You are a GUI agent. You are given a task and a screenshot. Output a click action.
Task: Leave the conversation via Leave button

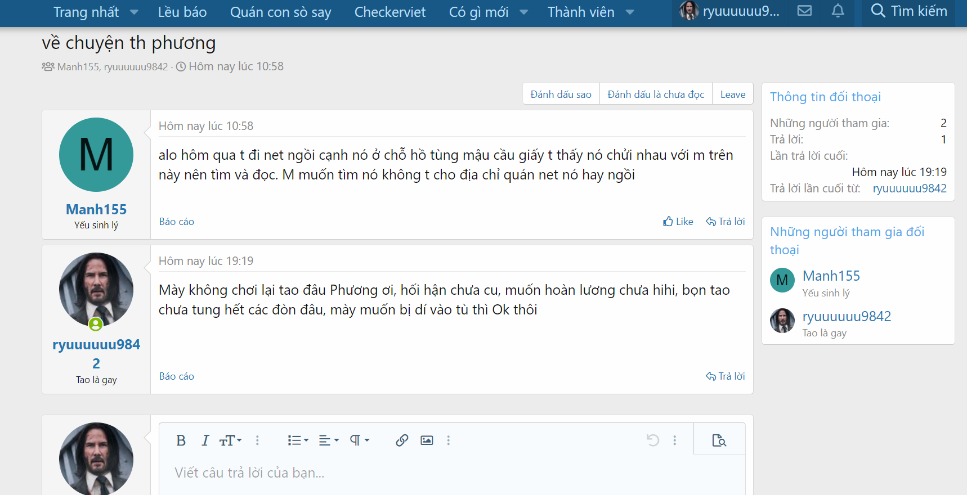[x=733, y=94]
